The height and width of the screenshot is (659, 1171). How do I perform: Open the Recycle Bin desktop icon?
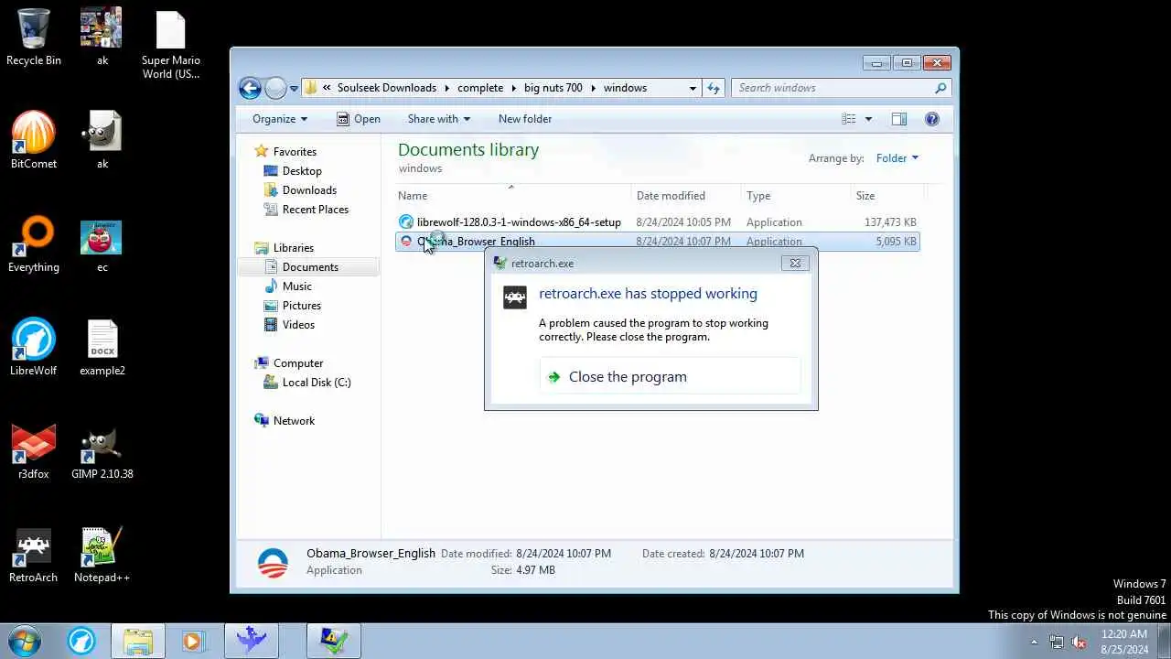(34, 37)
